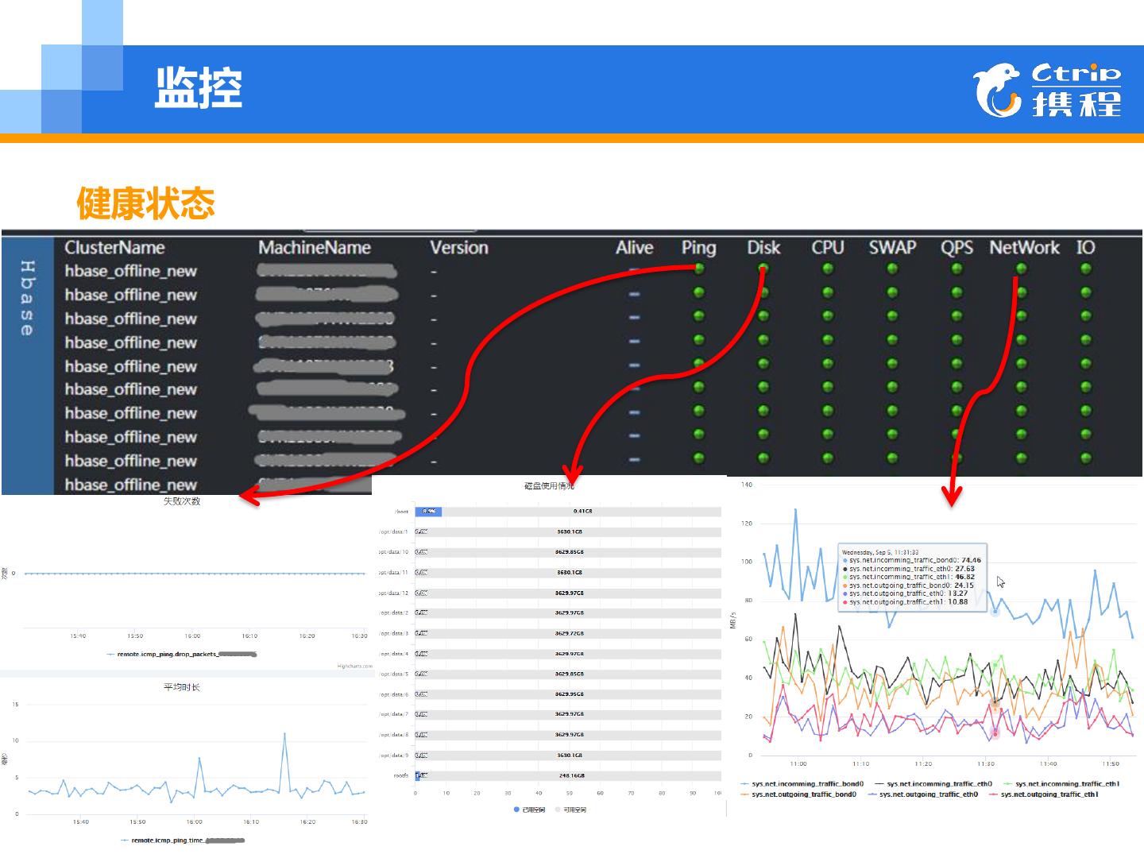Toggle sys.net.outgoing_traffic_eth0 legend series
This screenshot has height=858, width=1144.
coord(923,794)
